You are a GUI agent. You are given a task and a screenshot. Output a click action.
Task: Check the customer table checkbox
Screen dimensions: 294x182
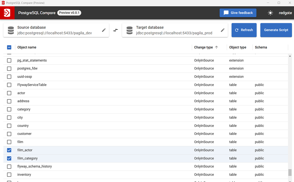point(9,134)
